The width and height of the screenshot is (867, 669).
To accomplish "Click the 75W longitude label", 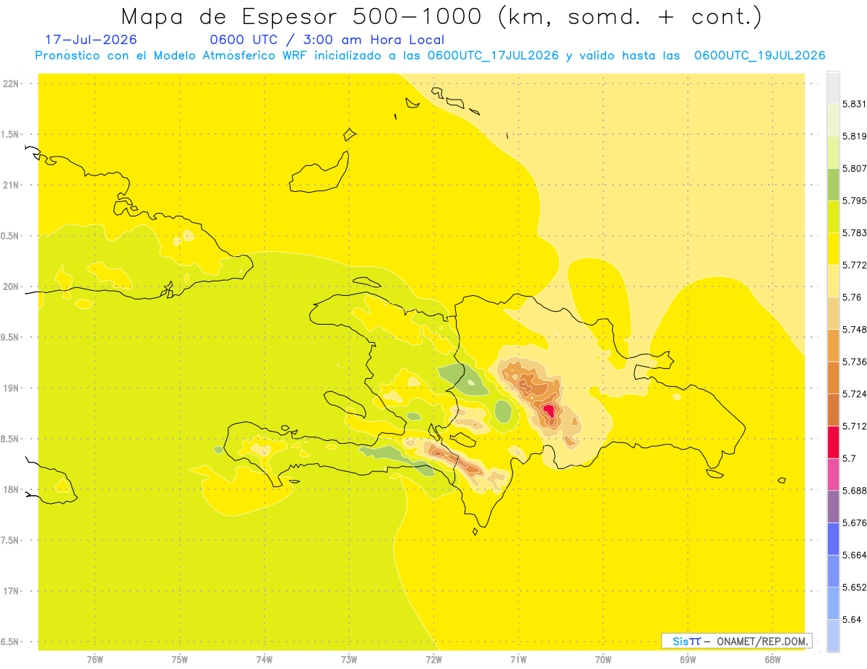I will pos(180,659).
